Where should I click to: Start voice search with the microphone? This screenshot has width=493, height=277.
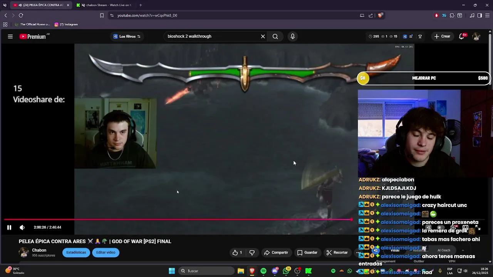click(x=293, y=37)
